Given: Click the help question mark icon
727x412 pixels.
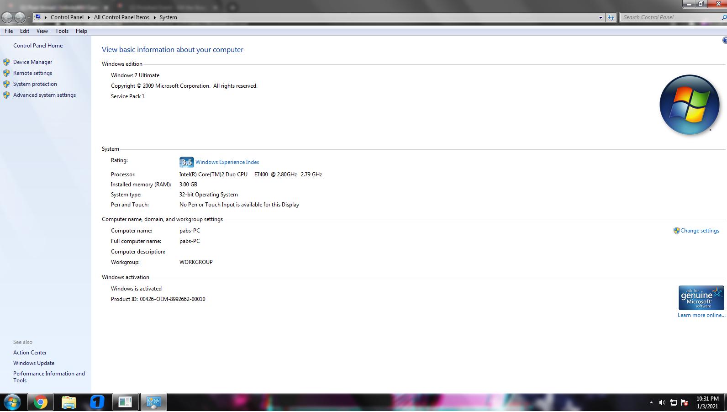Looking at the screenshot, I should (x=725, y=41).
